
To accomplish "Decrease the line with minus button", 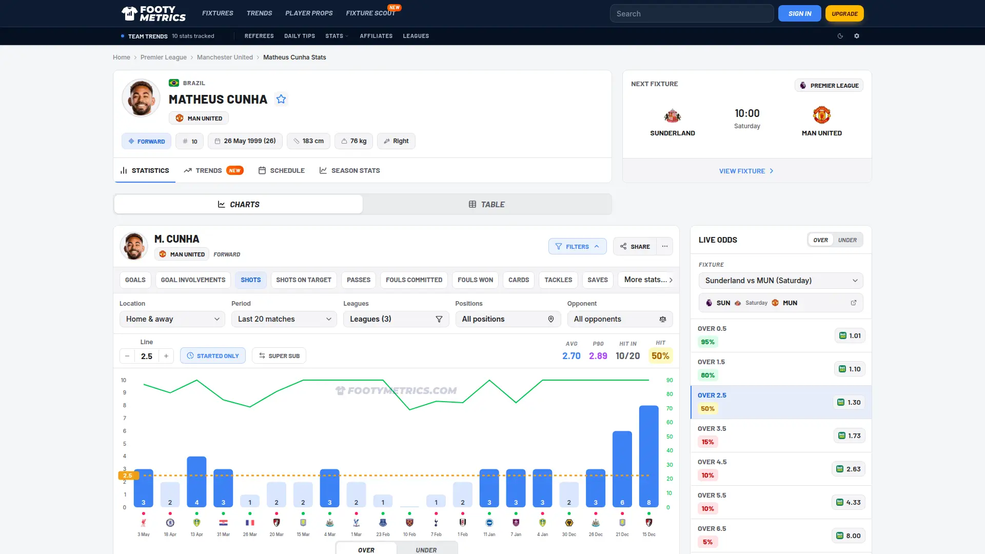I will coord(127,356).
